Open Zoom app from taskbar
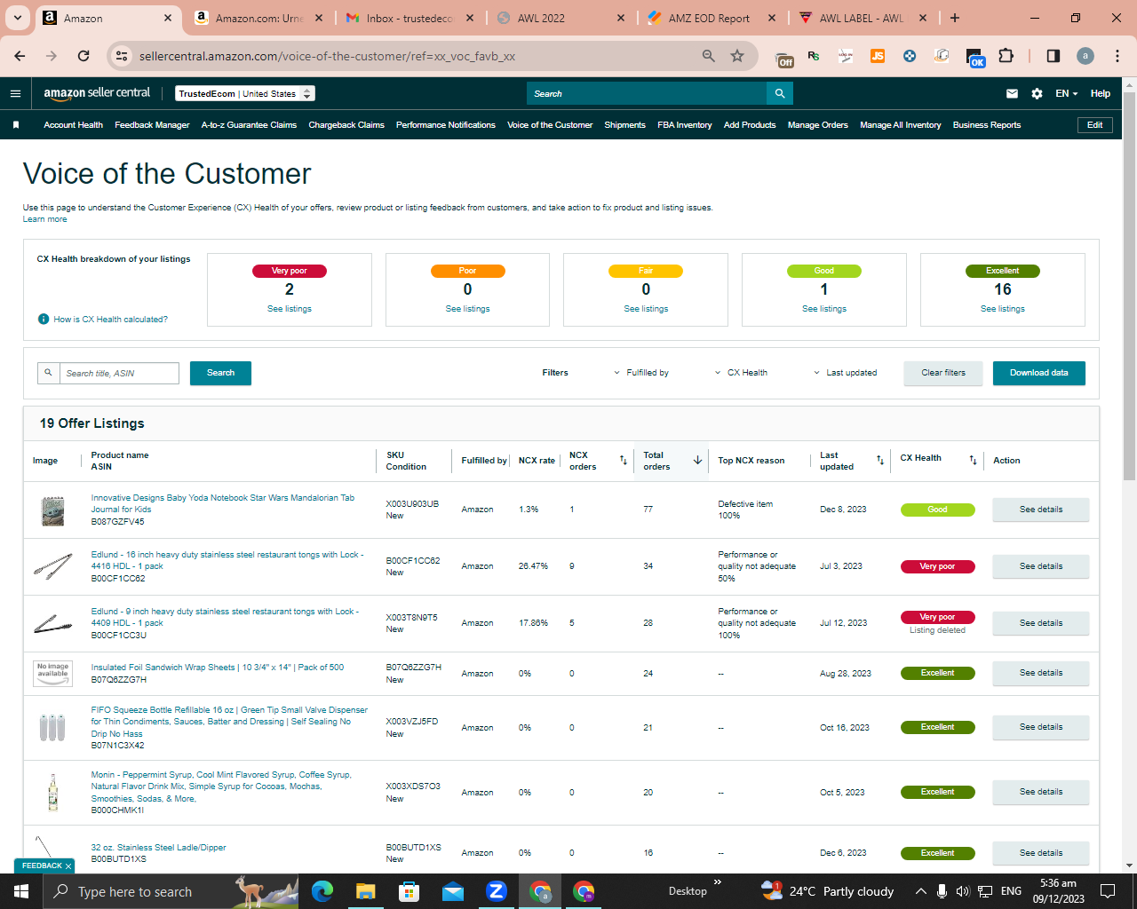 pyautogui.click(x=497, y=891)
